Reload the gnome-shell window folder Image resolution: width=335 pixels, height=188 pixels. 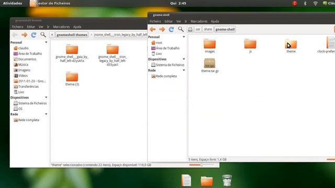pyautogui.click(x=171, y=29)
